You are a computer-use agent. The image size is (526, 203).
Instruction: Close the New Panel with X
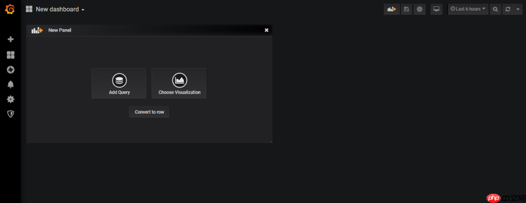[266, 30]
